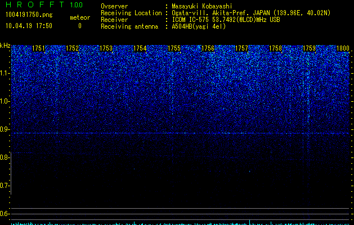This screenshot has width=354, height=225.
Task: Click the Receiving antenna label
Action: [129, 26]
